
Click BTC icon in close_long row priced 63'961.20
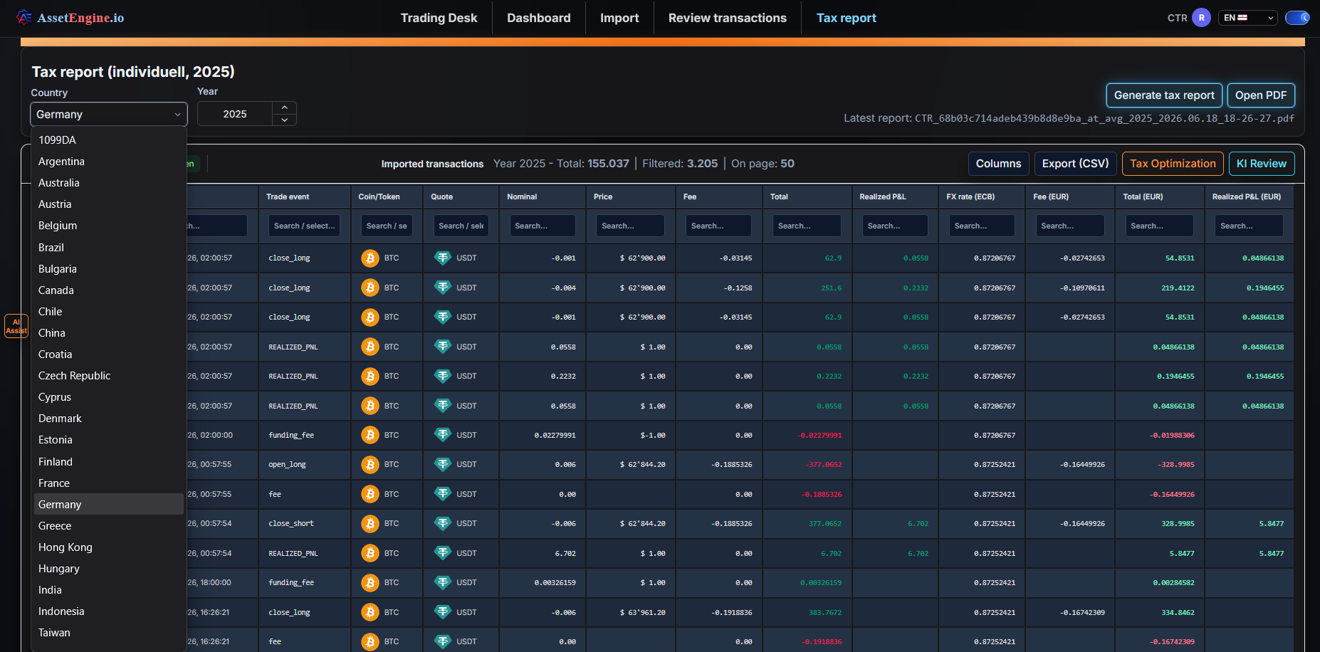tap(370, 612)
